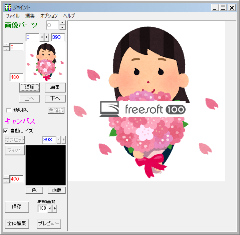This screenshot has height=235, width=240.
Task: Click the 全体編集 button
Action: 17,224
